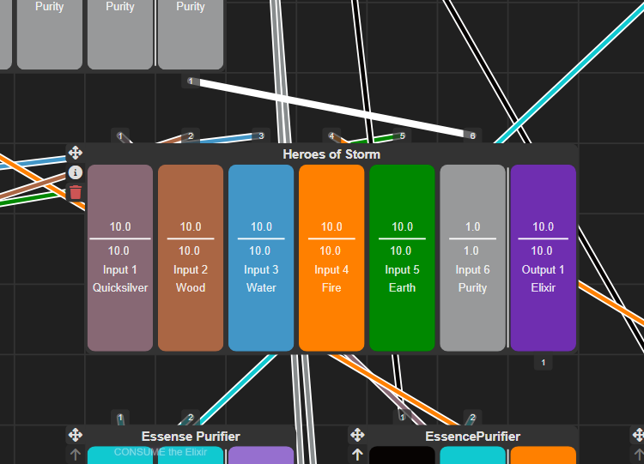644x464 pixels.
Task: Select output port 1 at the thick white wire's start
Action: pos(191,81)
